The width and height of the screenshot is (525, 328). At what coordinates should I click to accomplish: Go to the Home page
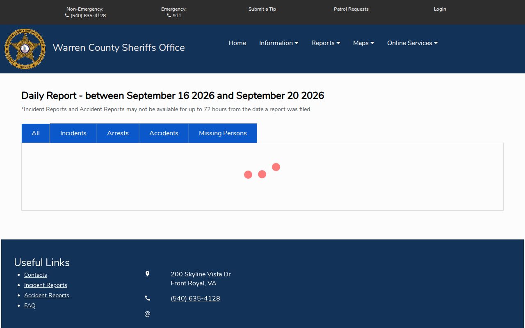click(237, 43)
